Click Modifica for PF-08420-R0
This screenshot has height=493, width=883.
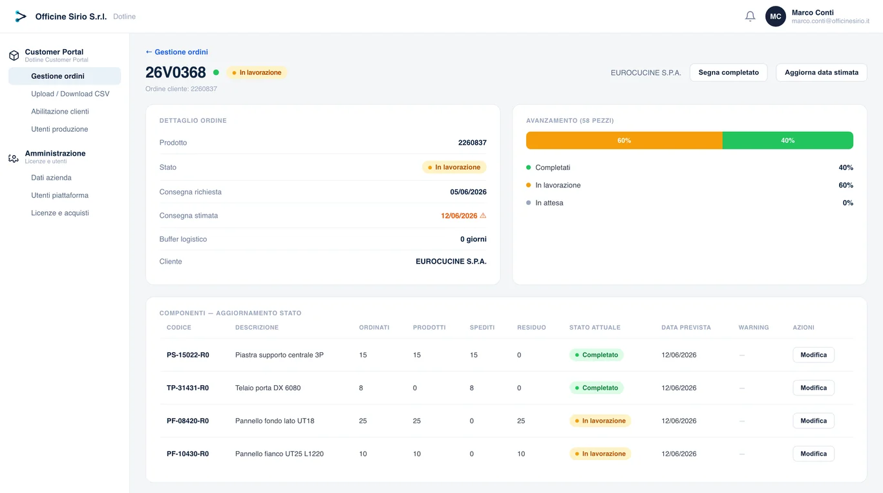pos(813,421)
